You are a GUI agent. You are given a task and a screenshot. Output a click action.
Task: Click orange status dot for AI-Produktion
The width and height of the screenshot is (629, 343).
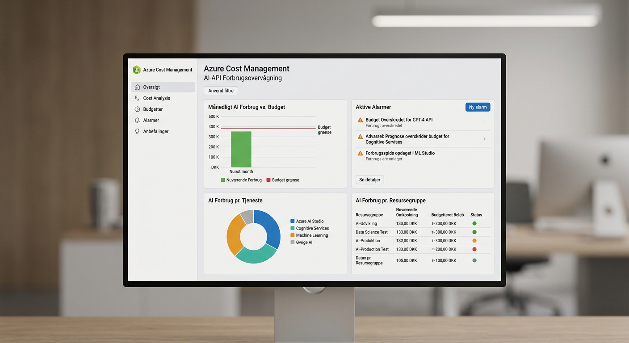[474, 241]
